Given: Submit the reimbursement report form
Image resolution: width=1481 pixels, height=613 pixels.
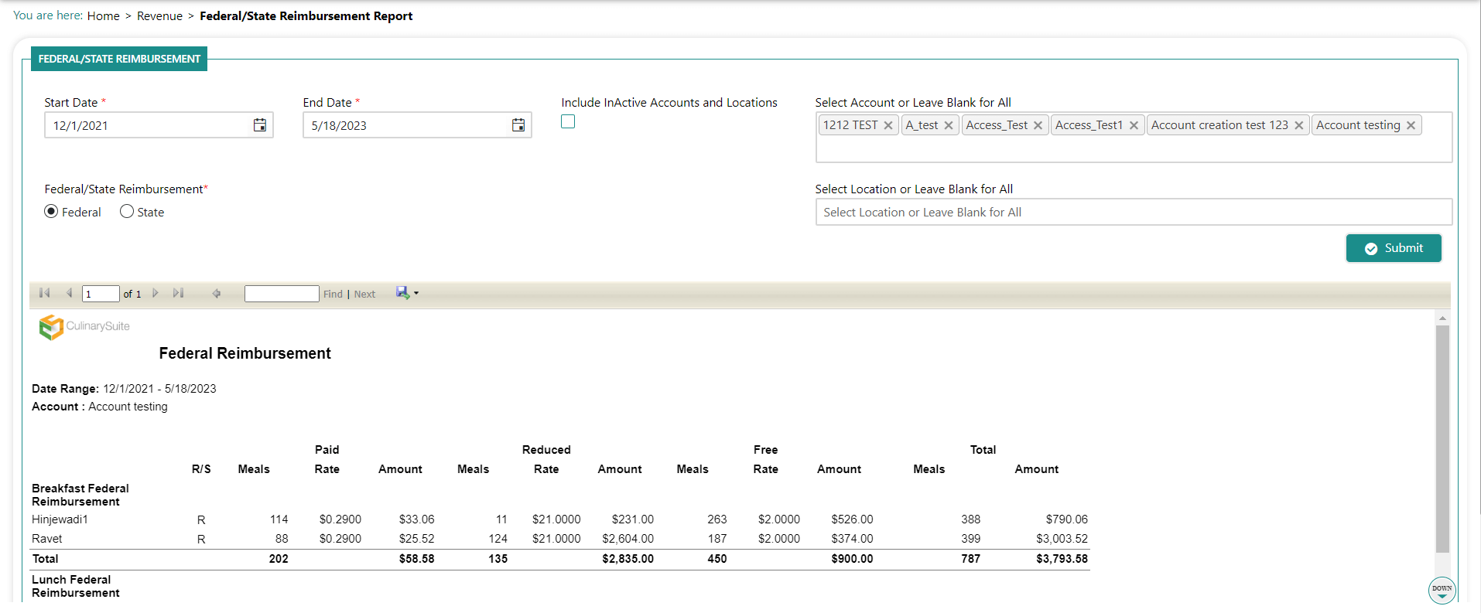Looking at the screenshot, I should pos(1393,248).
